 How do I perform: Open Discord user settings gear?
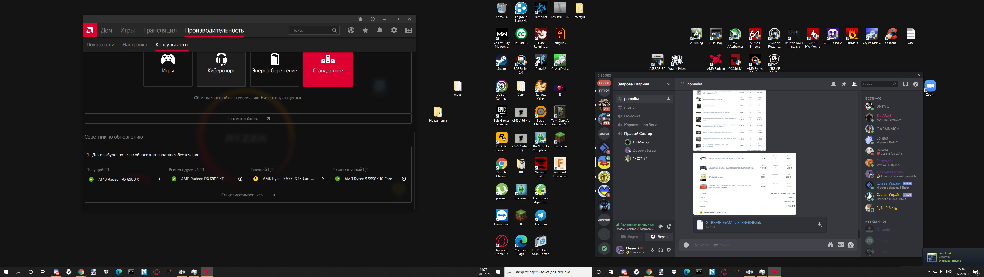tap(669, 250)
